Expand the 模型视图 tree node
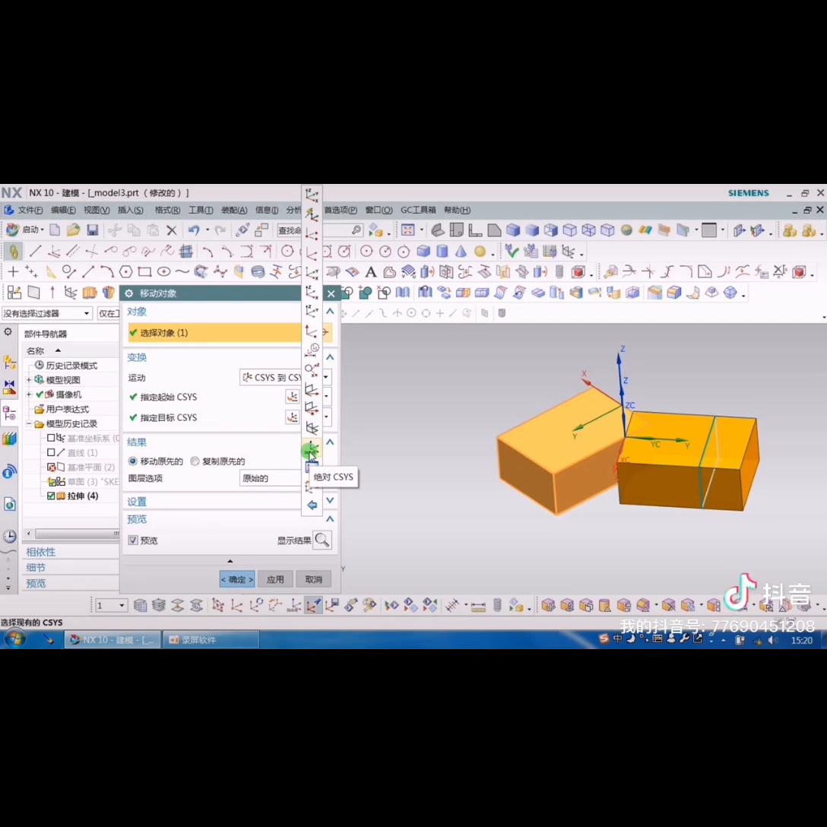 [29, 380]
